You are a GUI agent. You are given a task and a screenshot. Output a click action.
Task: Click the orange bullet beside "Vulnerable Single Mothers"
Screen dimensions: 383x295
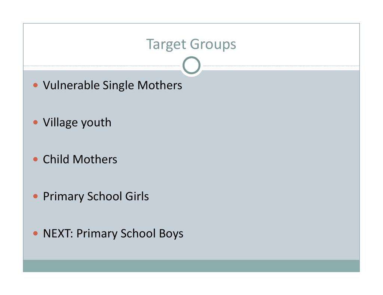pyautogui.click(x=36, y=85)
